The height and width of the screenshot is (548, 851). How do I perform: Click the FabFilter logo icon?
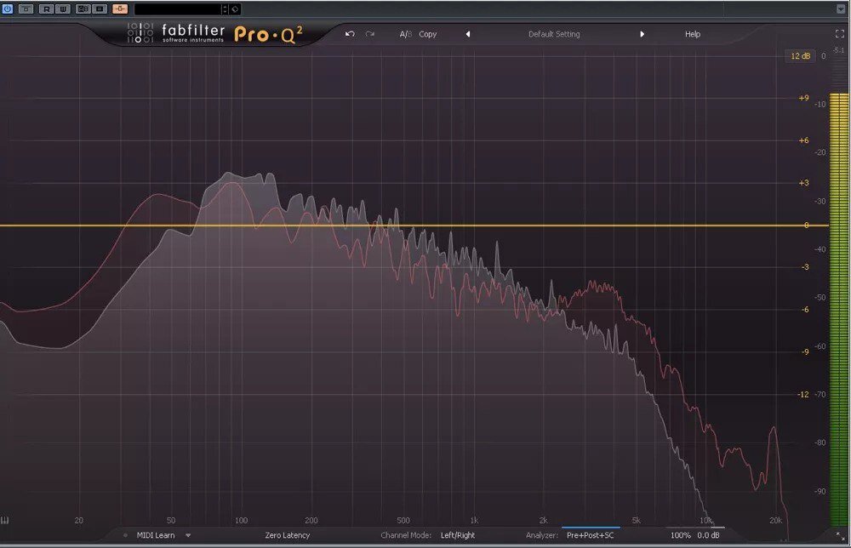pos(140,33)
